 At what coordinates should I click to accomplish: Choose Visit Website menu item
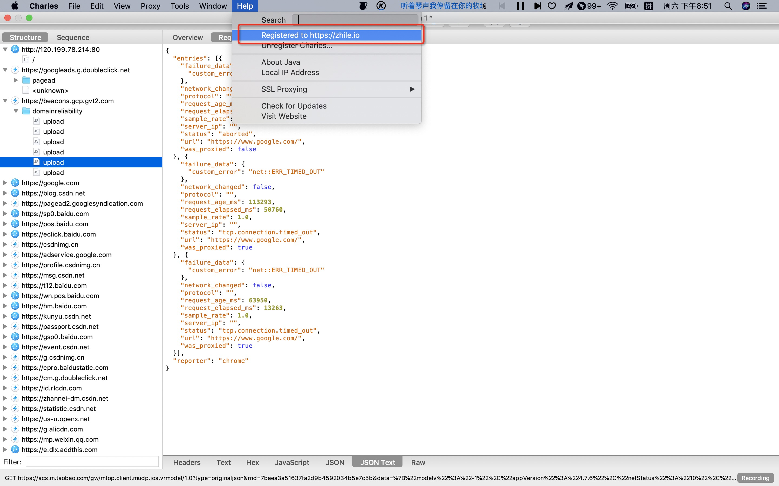click(x=326, y=116)
